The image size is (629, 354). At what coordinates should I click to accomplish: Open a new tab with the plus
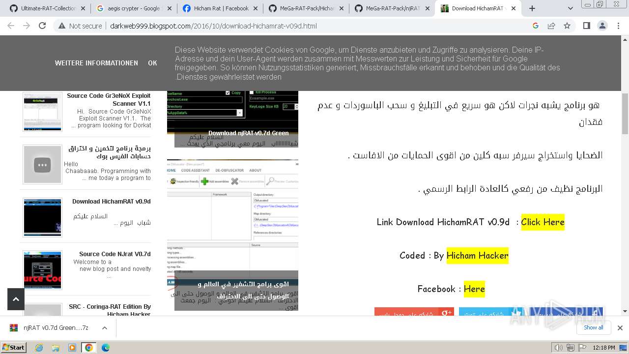pyautogui.click(x=532, y=8)
